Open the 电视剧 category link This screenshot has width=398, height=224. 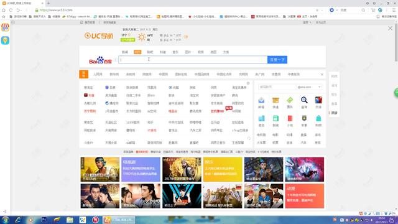coord(261,135)
